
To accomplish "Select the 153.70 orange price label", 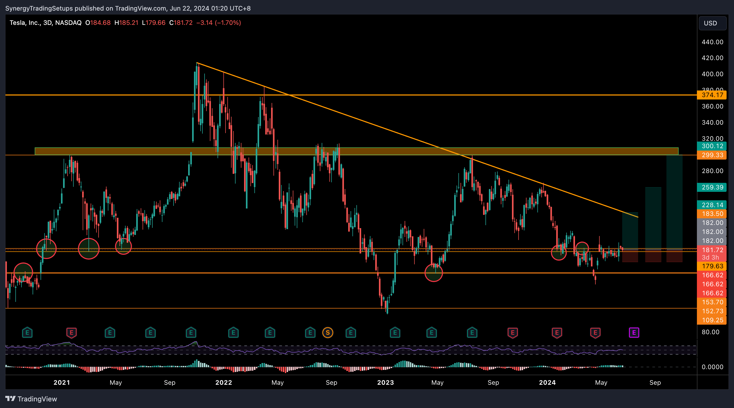I will [712, 302].
